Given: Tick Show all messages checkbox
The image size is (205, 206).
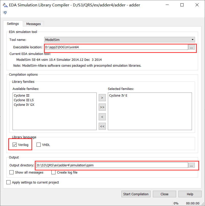Looking at the screenshot, I should click(x=12, y=172).
